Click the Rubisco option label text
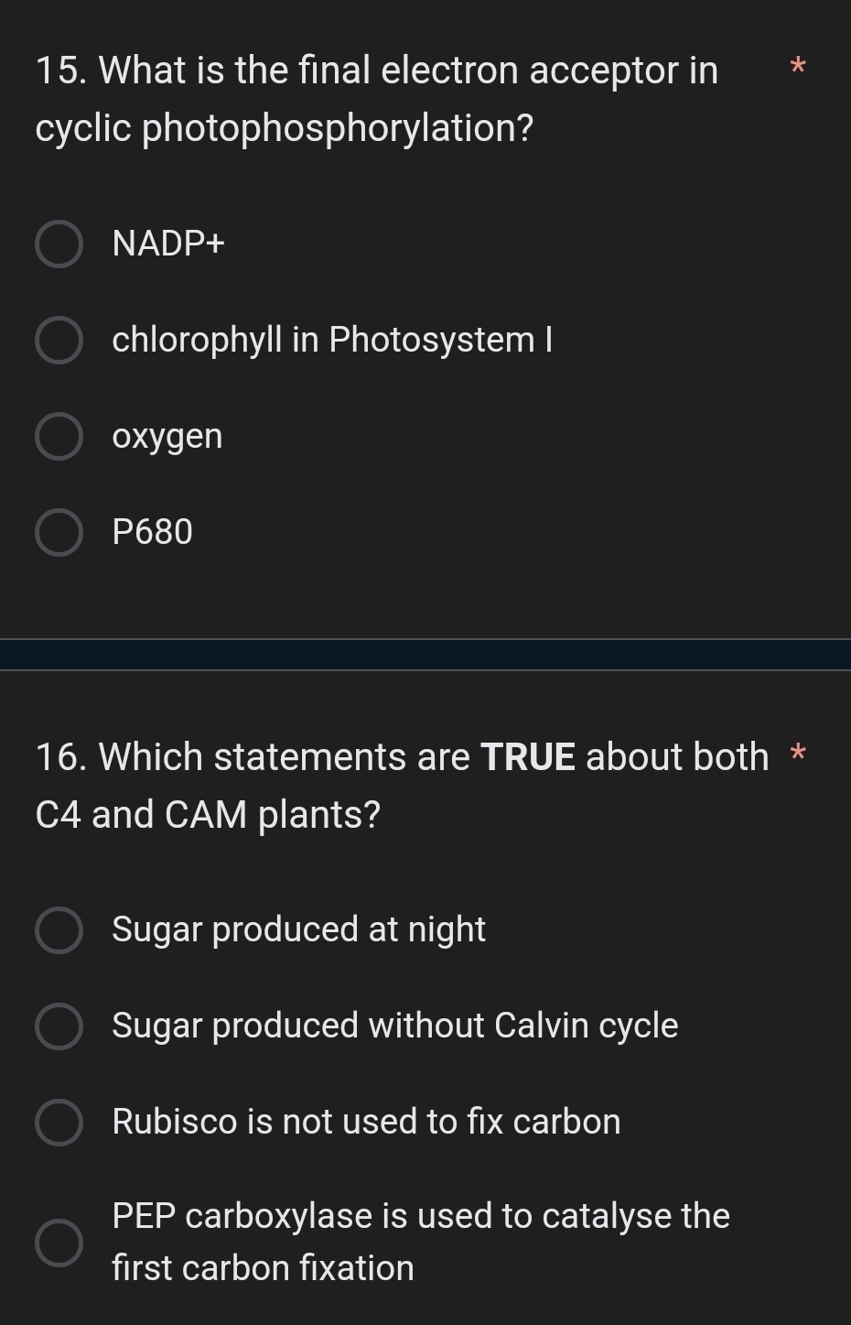 coord(366,1123)
